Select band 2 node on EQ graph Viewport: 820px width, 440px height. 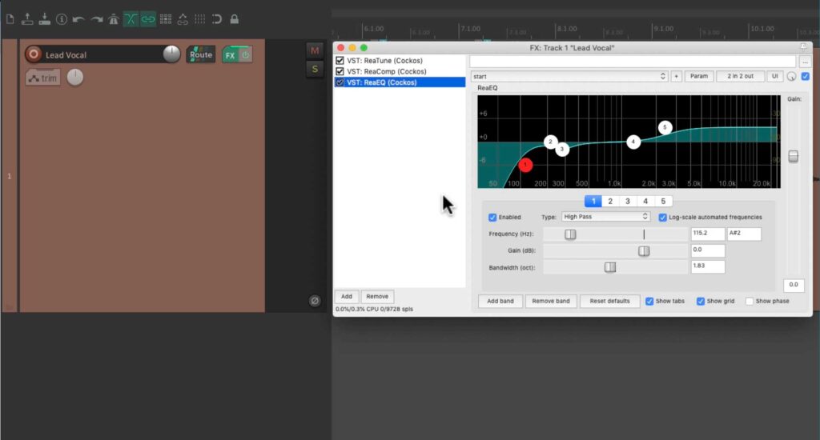550,142
